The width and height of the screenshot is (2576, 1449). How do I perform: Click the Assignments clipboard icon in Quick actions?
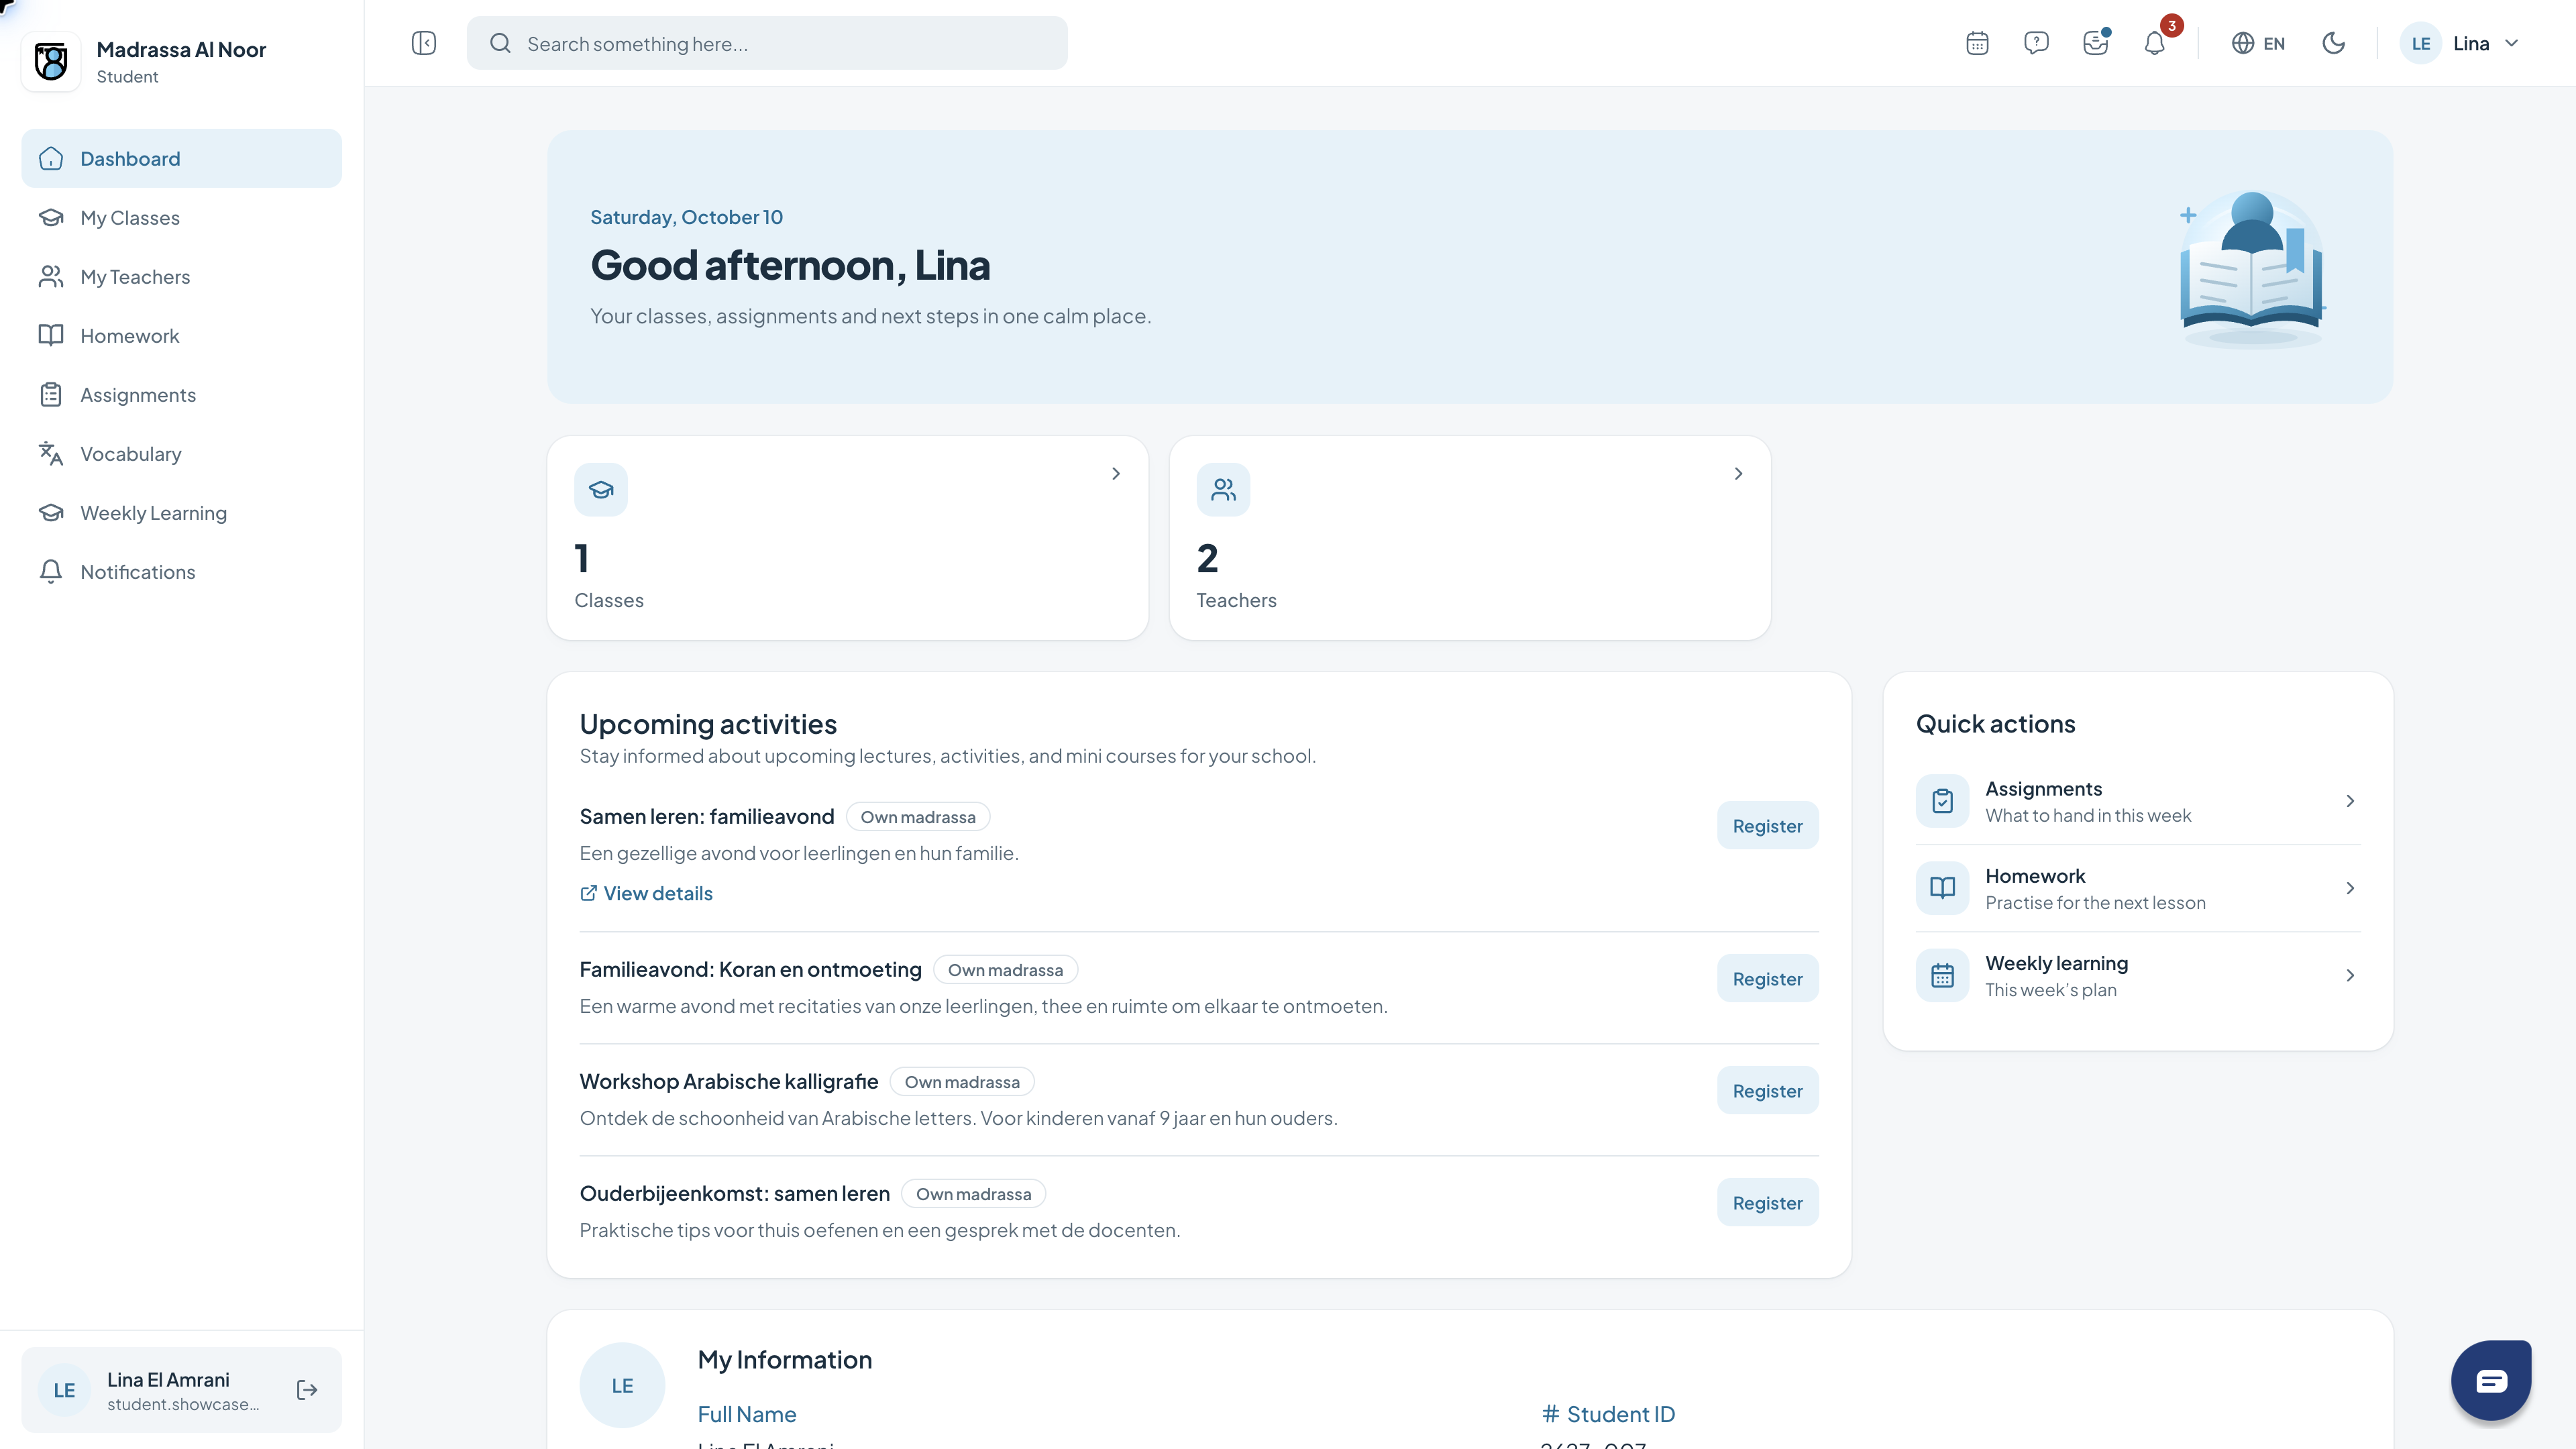(x=1942, y=801)
